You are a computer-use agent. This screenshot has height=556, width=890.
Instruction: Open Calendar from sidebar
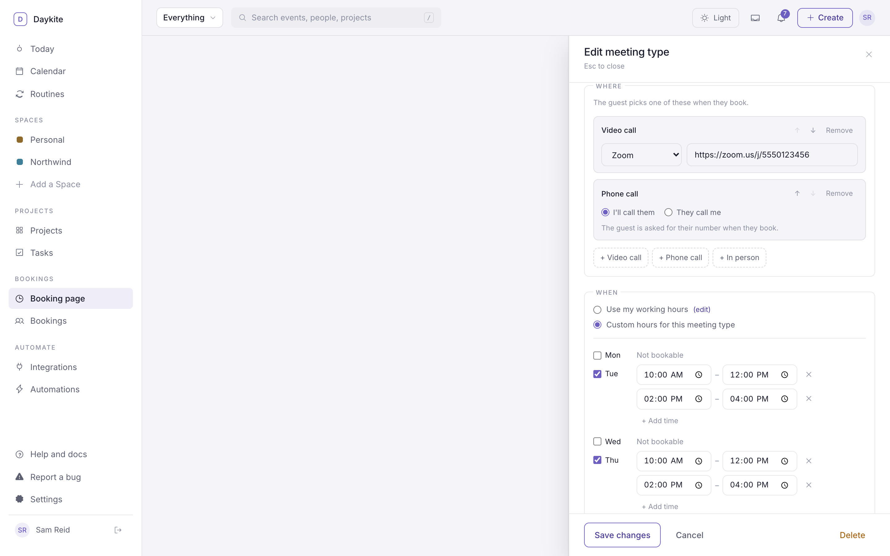(70, 71)
